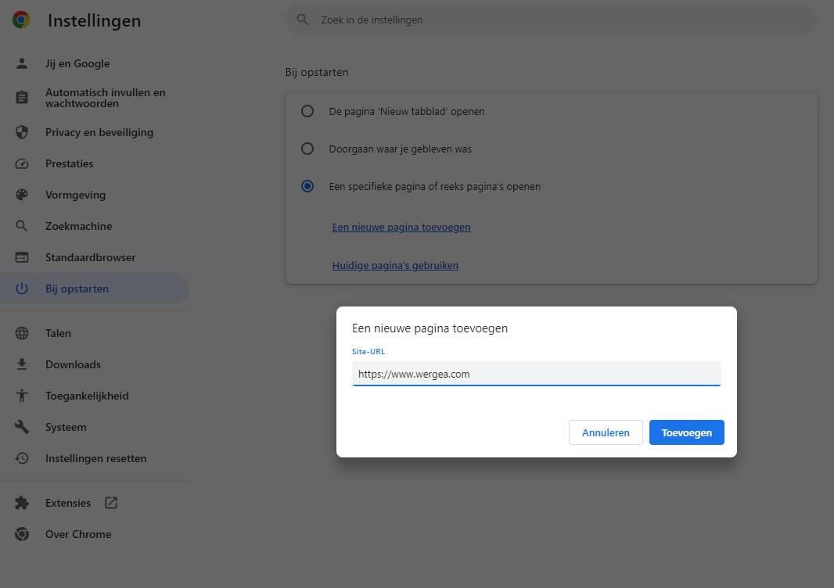Click the puzzle piece icon for Extensies
Image resolution: width=834 pixels, height=588 pixels.
click(22, 504)
